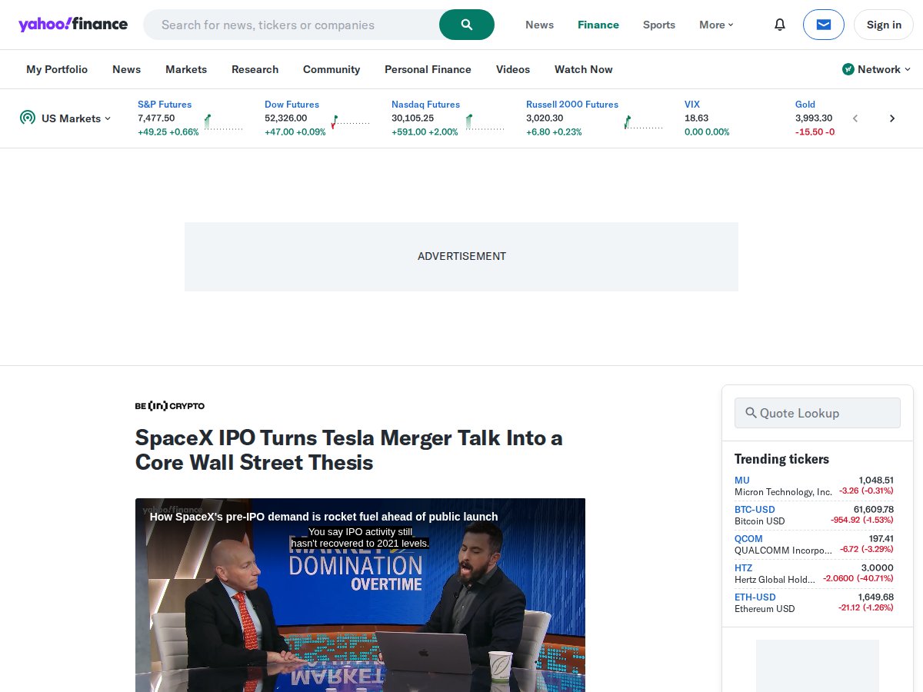The image size is (923, 692).
Task: Expand the US Markets region dropdown
Action: (x=76, y=118)
